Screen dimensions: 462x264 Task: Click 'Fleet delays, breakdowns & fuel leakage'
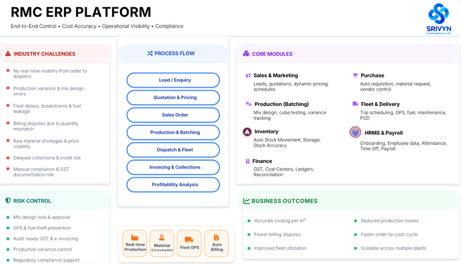pos(47,109)
